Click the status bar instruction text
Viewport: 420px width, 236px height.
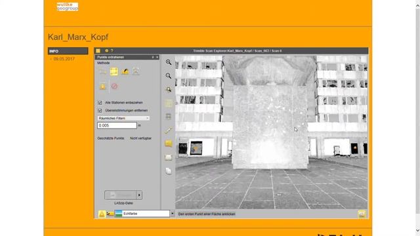(x=207, y=214)
